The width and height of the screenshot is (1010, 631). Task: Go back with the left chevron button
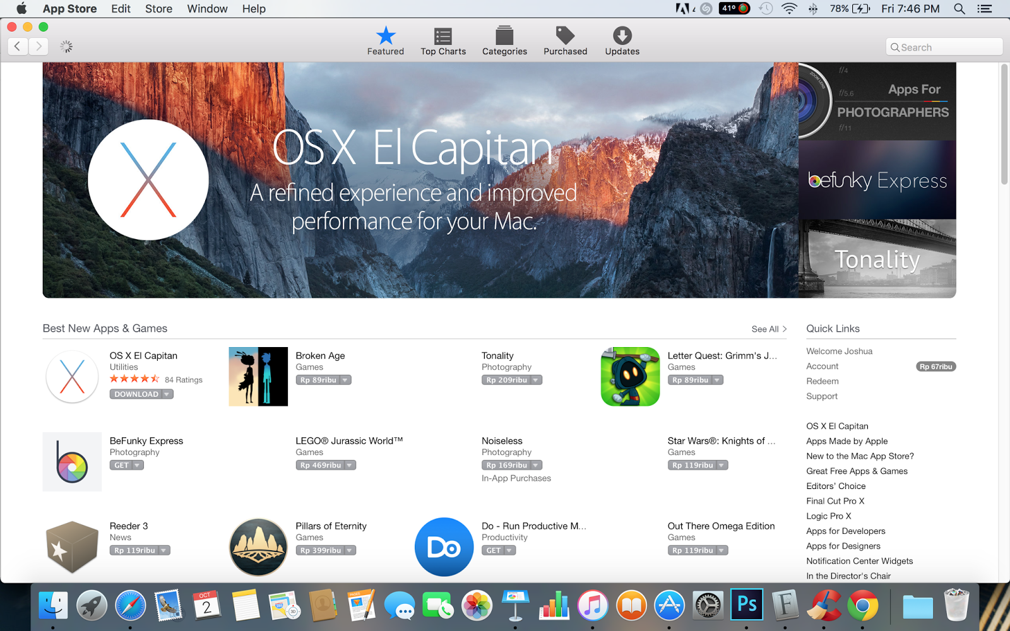[x=18, y=46]
